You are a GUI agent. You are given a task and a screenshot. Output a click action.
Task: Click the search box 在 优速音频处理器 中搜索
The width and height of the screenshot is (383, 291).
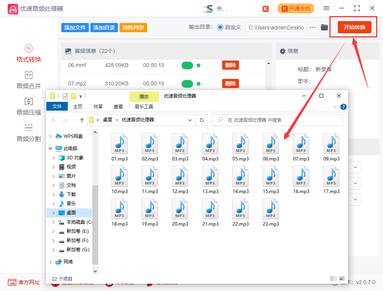point(278,120)
